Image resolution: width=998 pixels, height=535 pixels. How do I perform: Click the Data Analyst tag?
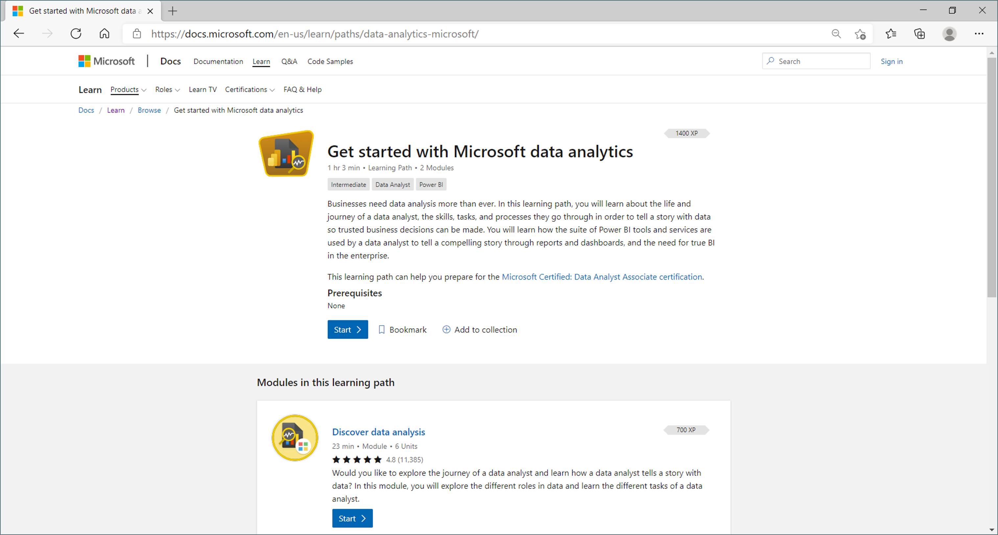click(x=392, y=185)
